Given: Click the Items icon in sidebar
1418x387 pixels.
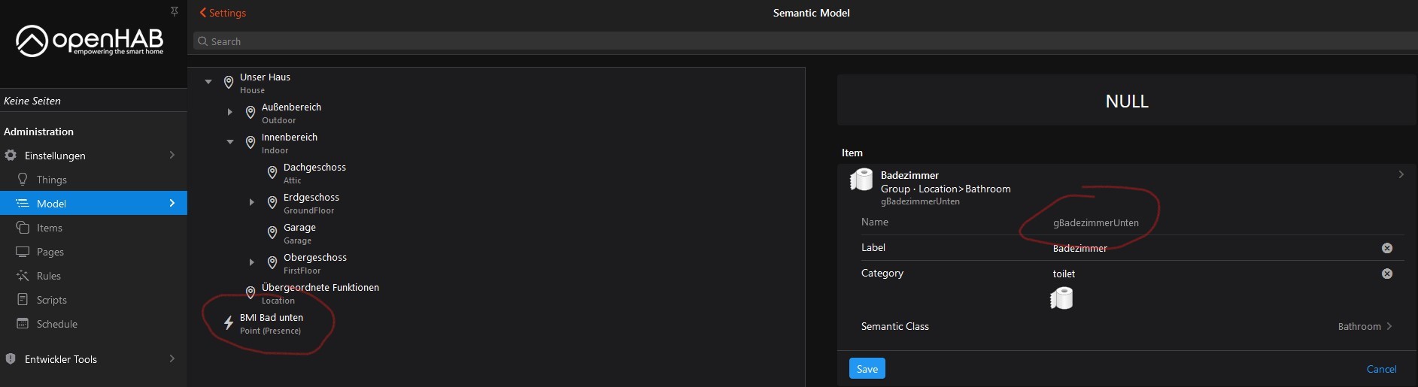Looking at the screenshot, I should coord(23,228).
